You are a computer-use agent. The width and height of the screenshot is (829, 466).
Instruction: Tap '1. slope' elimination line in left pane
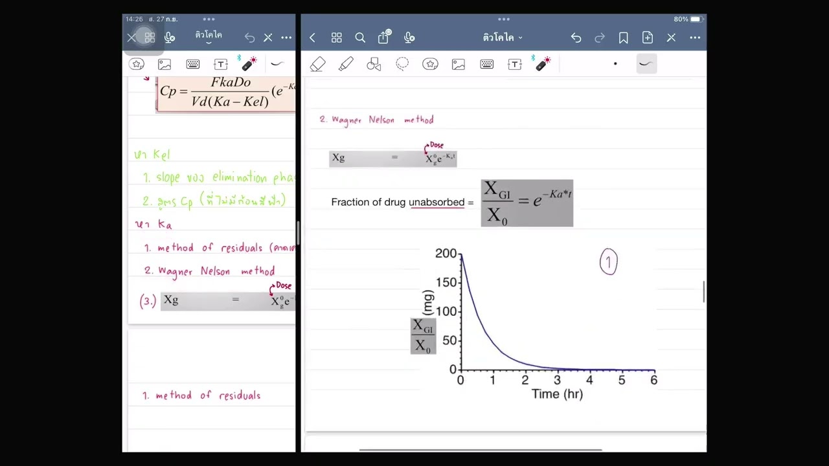point(219,178)
